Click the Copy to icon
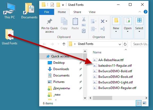Viewport: 153px width, 110px height. click(94, 29)
